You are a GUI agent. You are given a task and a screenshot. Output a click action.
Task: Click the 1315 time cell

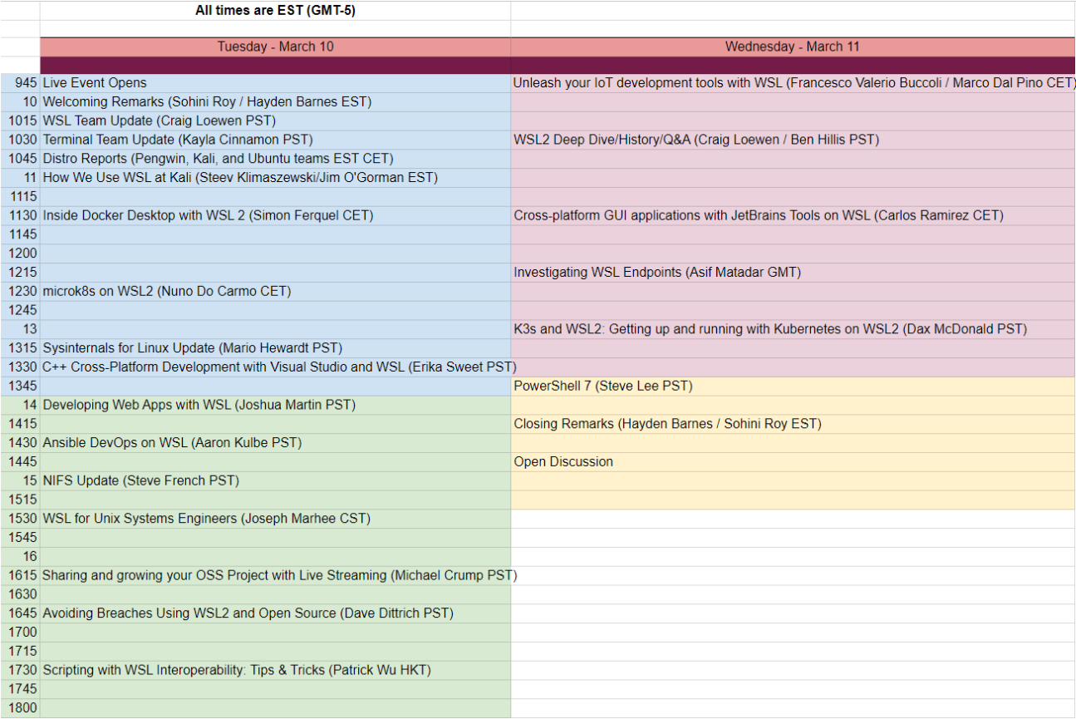(x=20, y=348)
